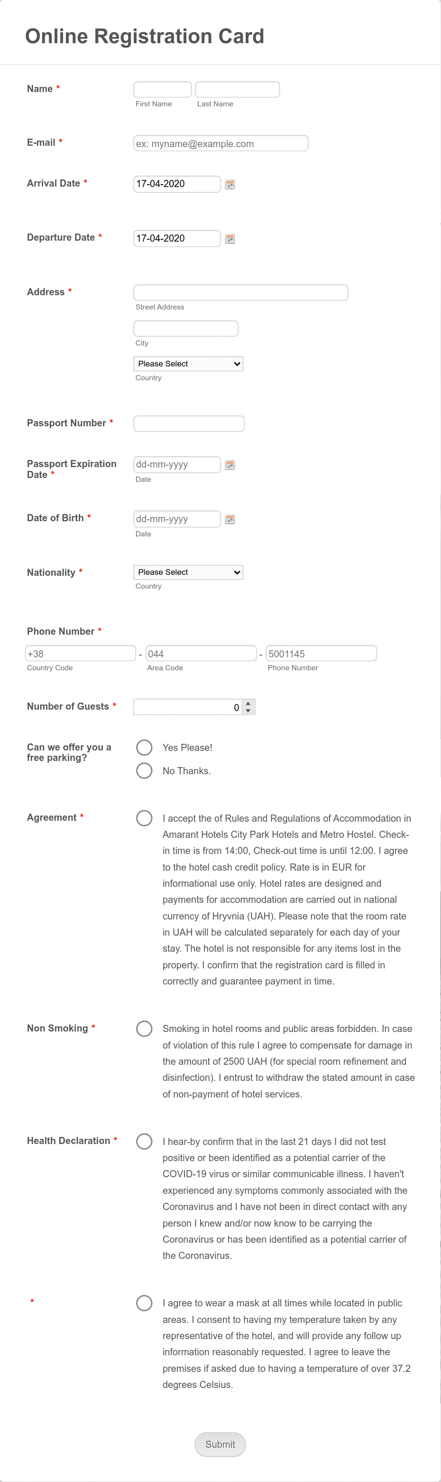Expand the Nationality Country dropdown
441x1482 pixels.
point(189,572)
